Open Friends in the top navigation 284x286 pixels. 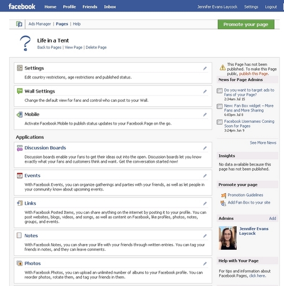tap(90, 7)
